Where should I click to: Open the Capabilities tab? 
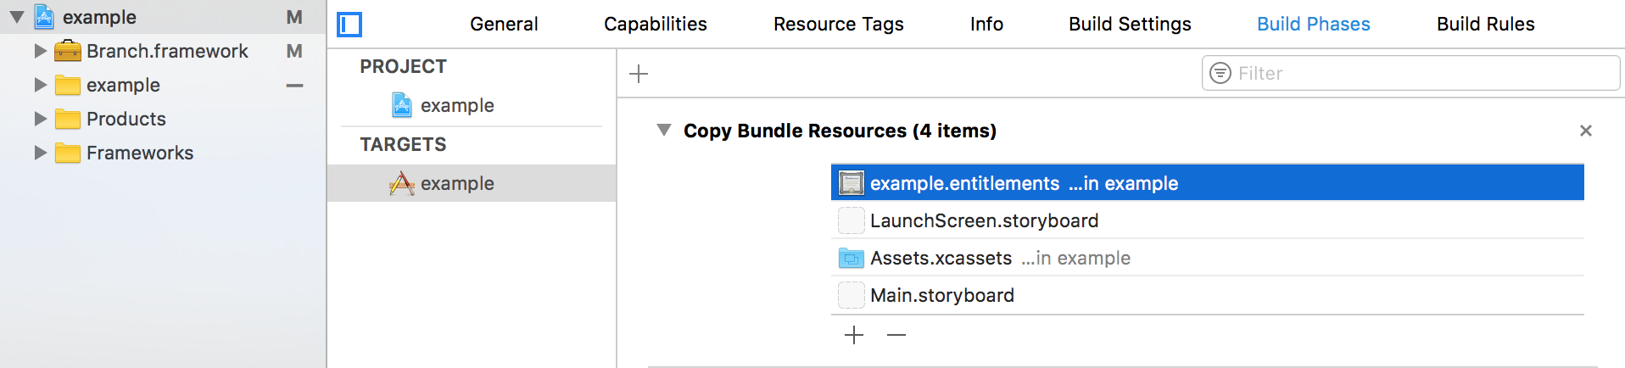click(x=656, y=24)
